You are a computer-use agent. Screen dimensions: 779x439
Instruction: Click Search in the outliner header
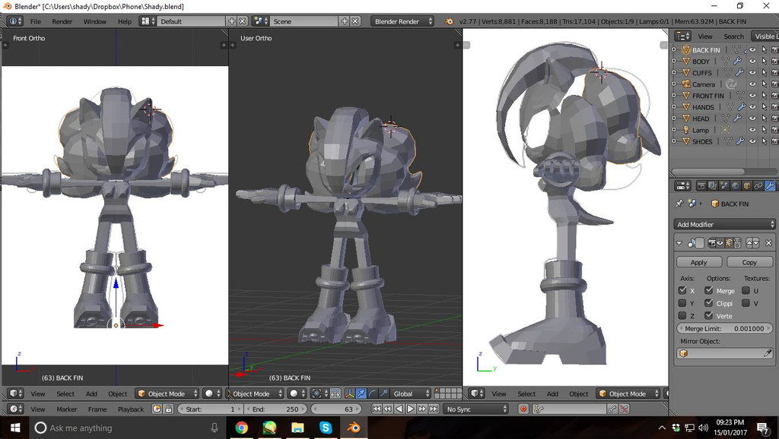(x=734, y=36)
